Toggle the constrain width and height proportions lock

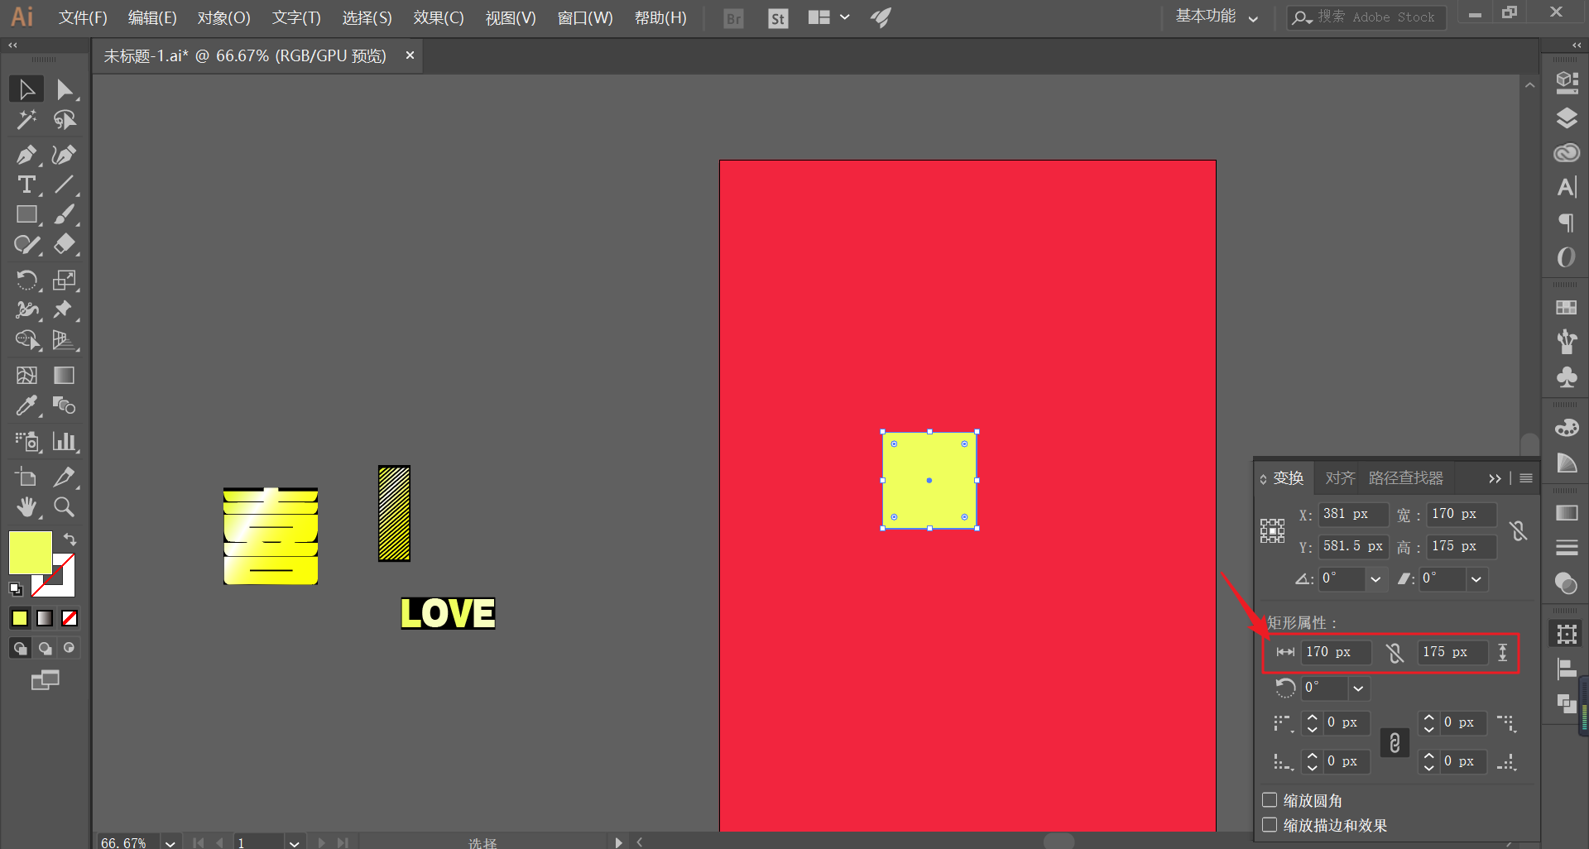point(1518,530)
